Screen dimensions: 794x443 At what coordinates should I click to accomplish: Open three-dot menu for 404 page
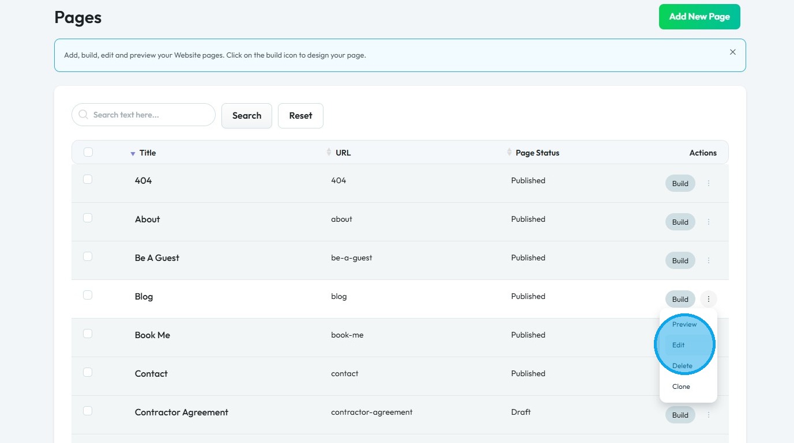[x=709, y=183]
